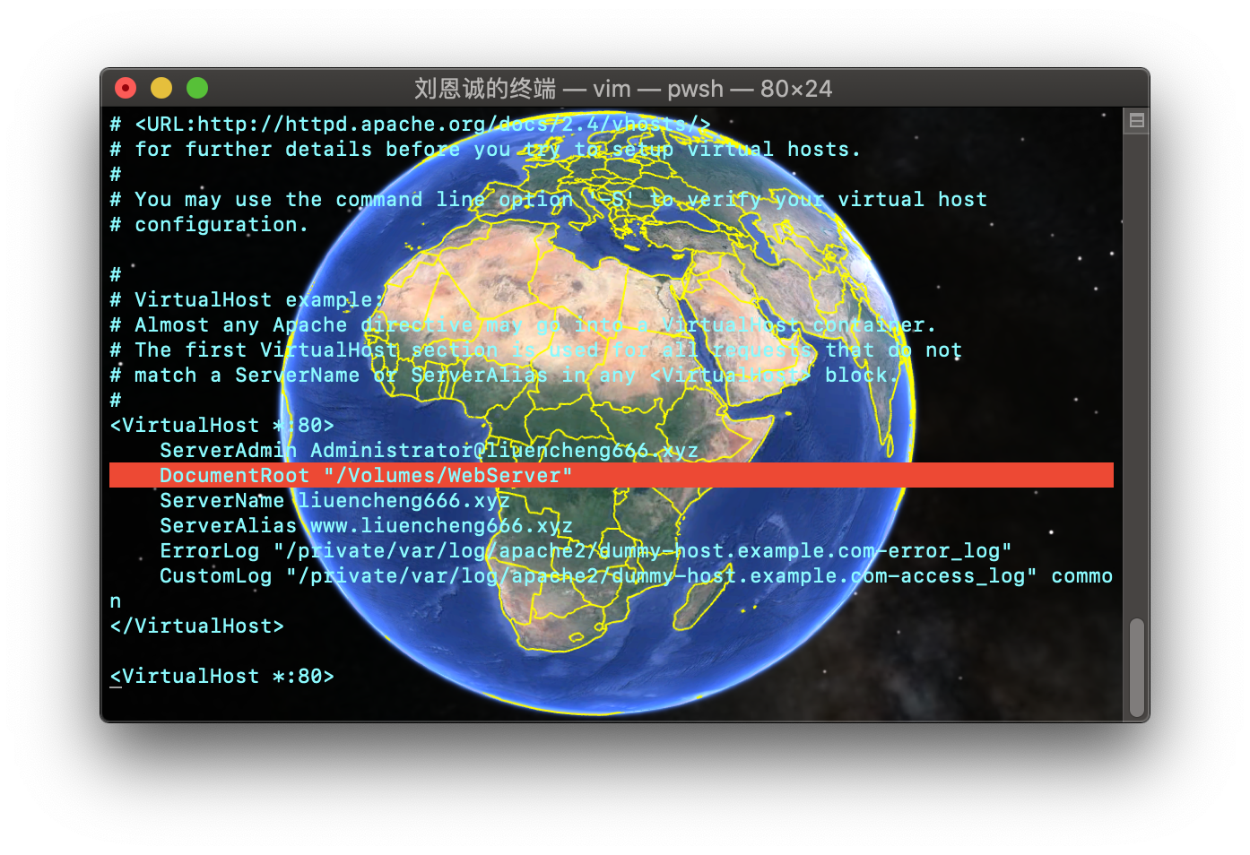Click the "ServerName liuencheng666.xyz" line
Viewport: 1250px width, 855px height.
[334, 501]
